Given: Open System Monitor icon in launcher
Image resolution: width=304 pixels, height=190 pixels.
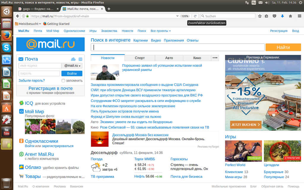Looking at the screenshot, I should click(x=7, y=59).
